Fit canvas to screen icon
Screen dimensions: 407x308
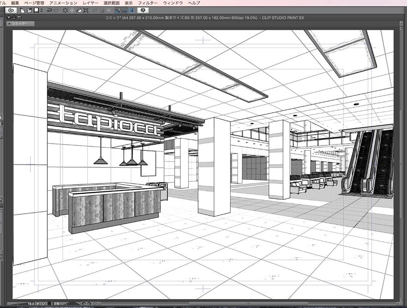(50, 304)
